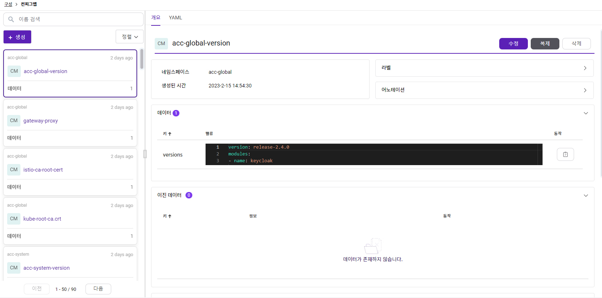Click CM icon on gateway-proxy card
Screen dimensions: 602x298
[x=14, y=121]
